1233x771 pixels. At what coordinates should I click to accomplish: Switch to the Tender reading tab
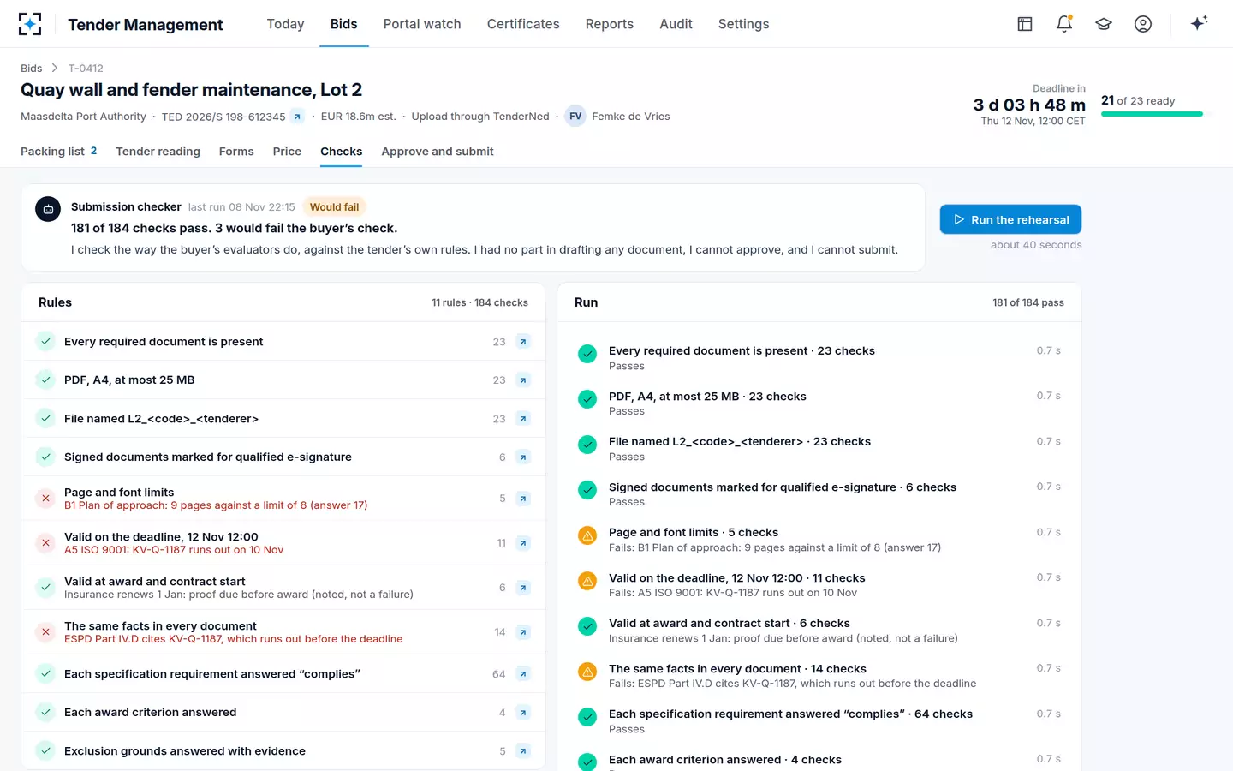(158, 152)
